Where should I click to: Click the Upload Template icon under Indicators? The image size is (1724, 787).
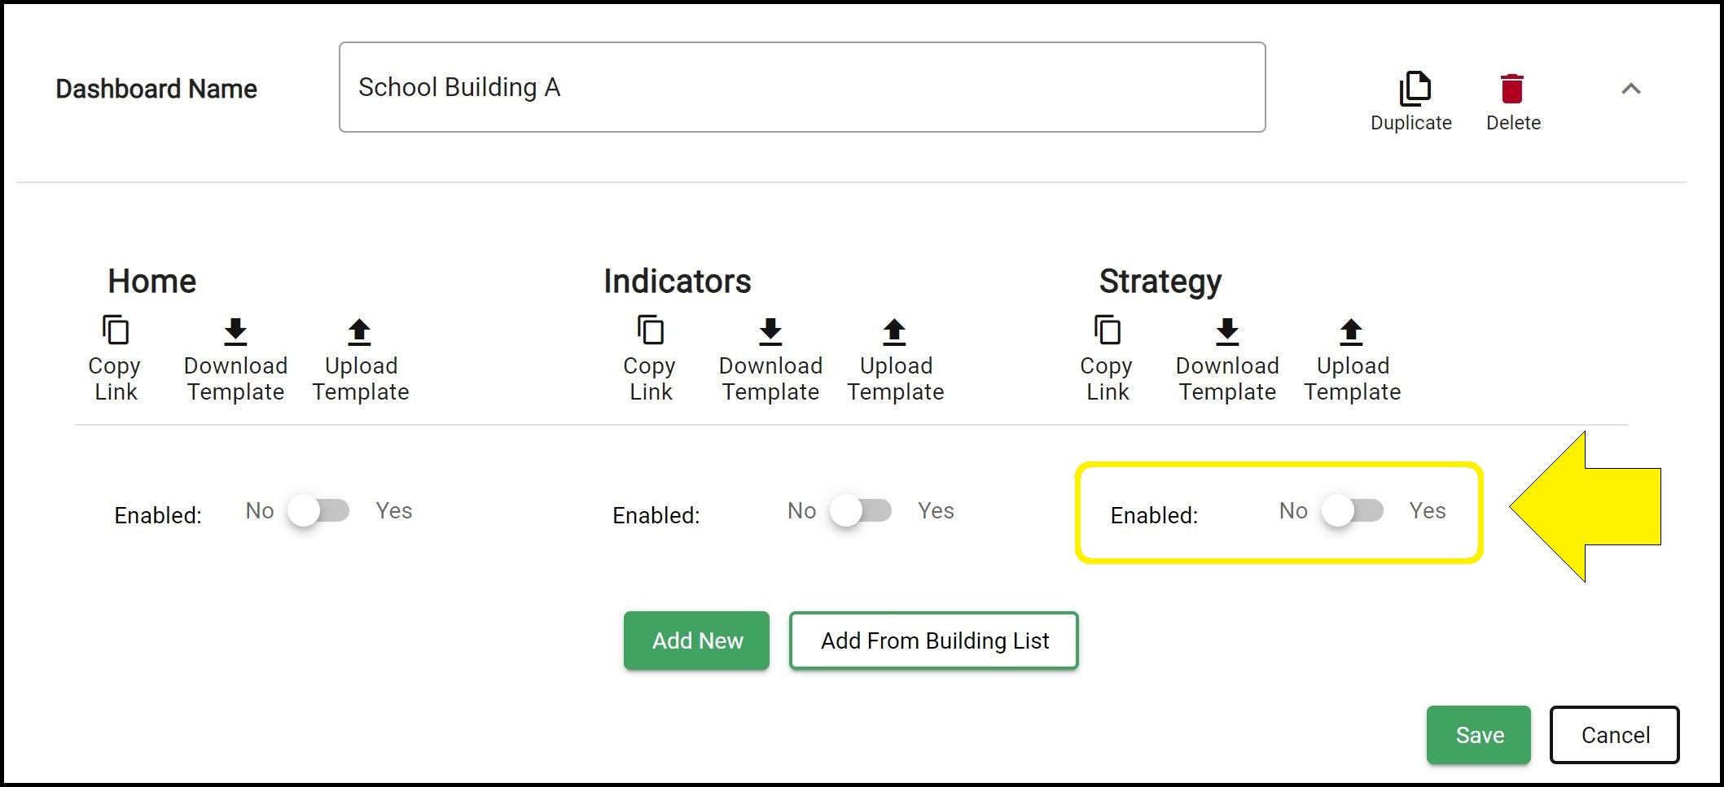click(x=894, y=331)
